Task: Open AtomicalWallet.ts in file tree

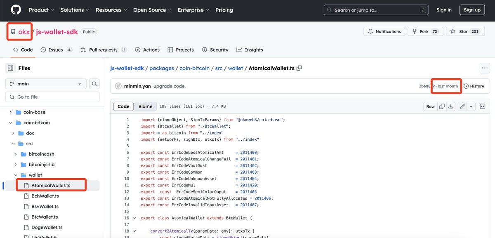Action: [x=51, y=186]
